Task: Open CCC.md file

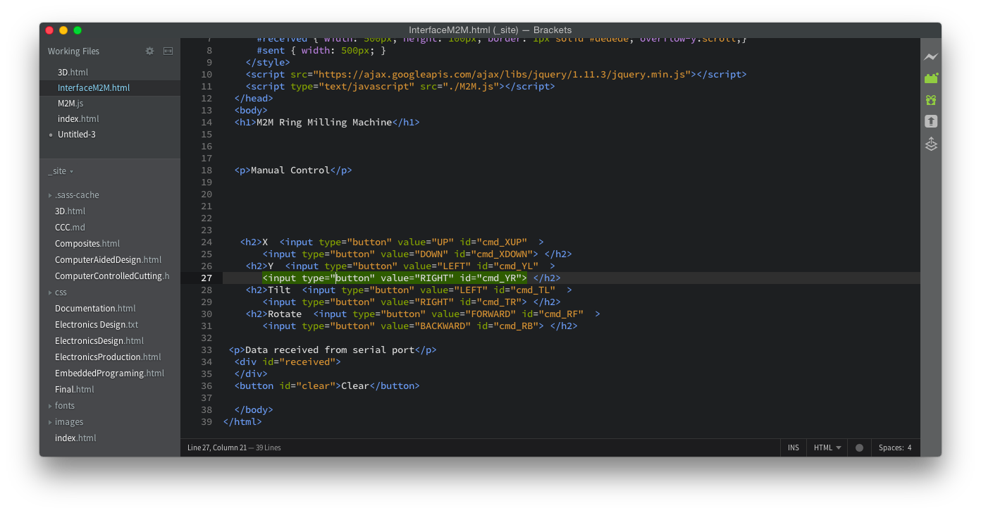Action: coord(70,228)
